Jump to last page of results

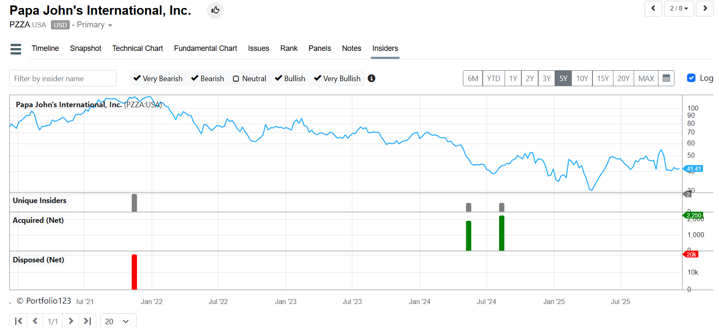(87, 321)
